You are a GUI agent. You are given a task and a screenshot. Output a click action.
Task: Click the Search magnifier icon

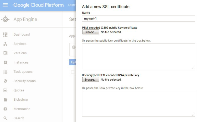(x=5, y=118)
